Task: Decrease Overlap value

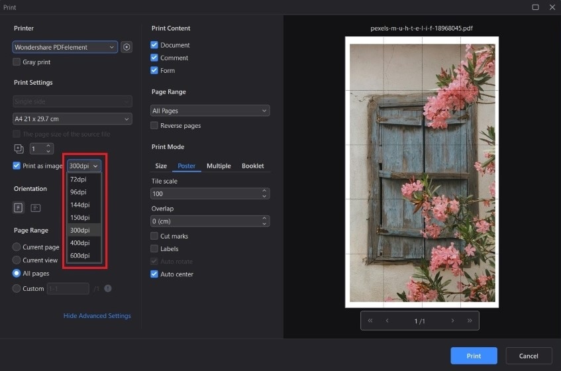Action: [264, 224]
